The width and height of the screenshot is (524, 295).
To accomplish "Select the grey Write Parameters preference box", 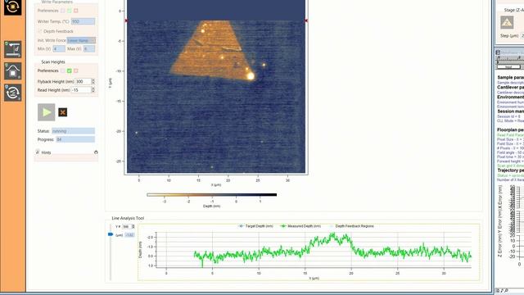I will (62, 11).
